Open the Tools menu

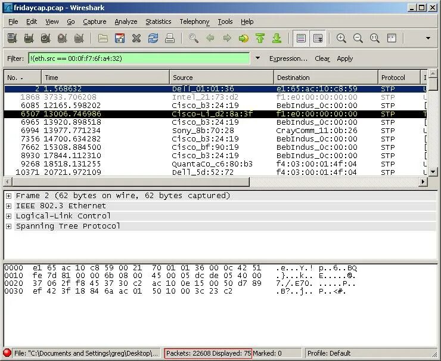point(225,21)
